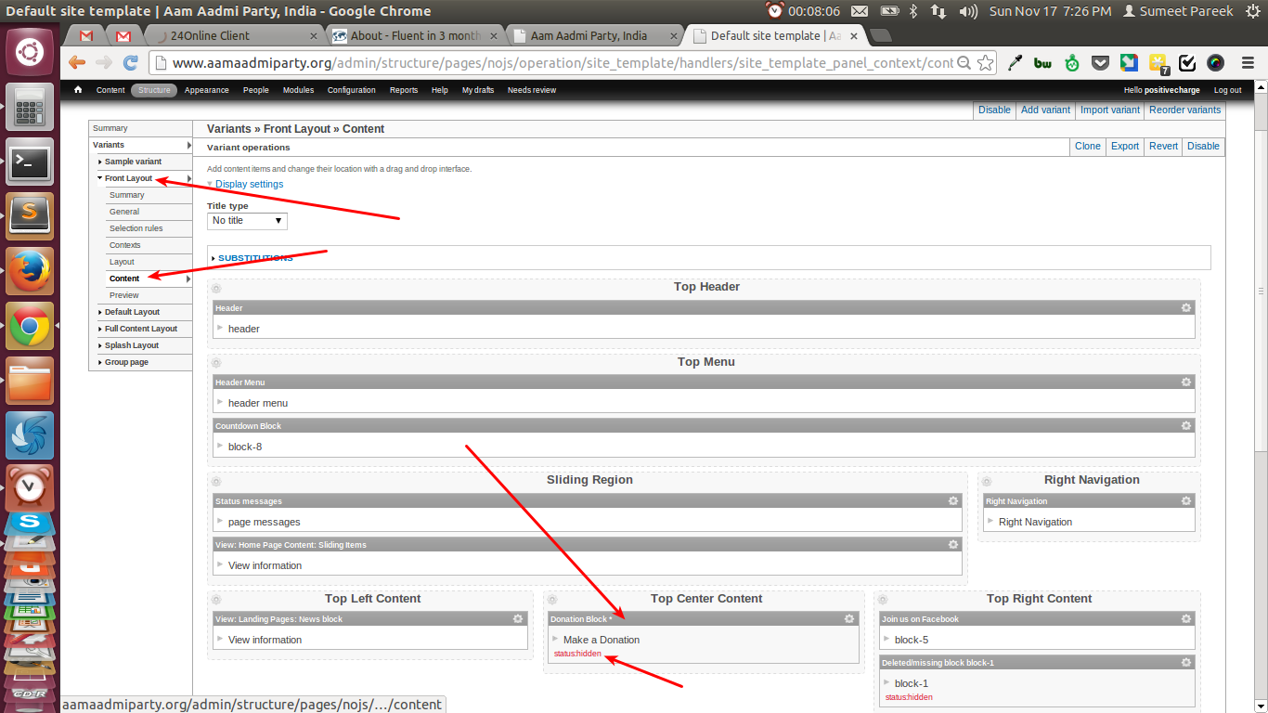Launch Sublime Text from the dock
Screen dimensions: 1268x713
[x=30, y=216]
